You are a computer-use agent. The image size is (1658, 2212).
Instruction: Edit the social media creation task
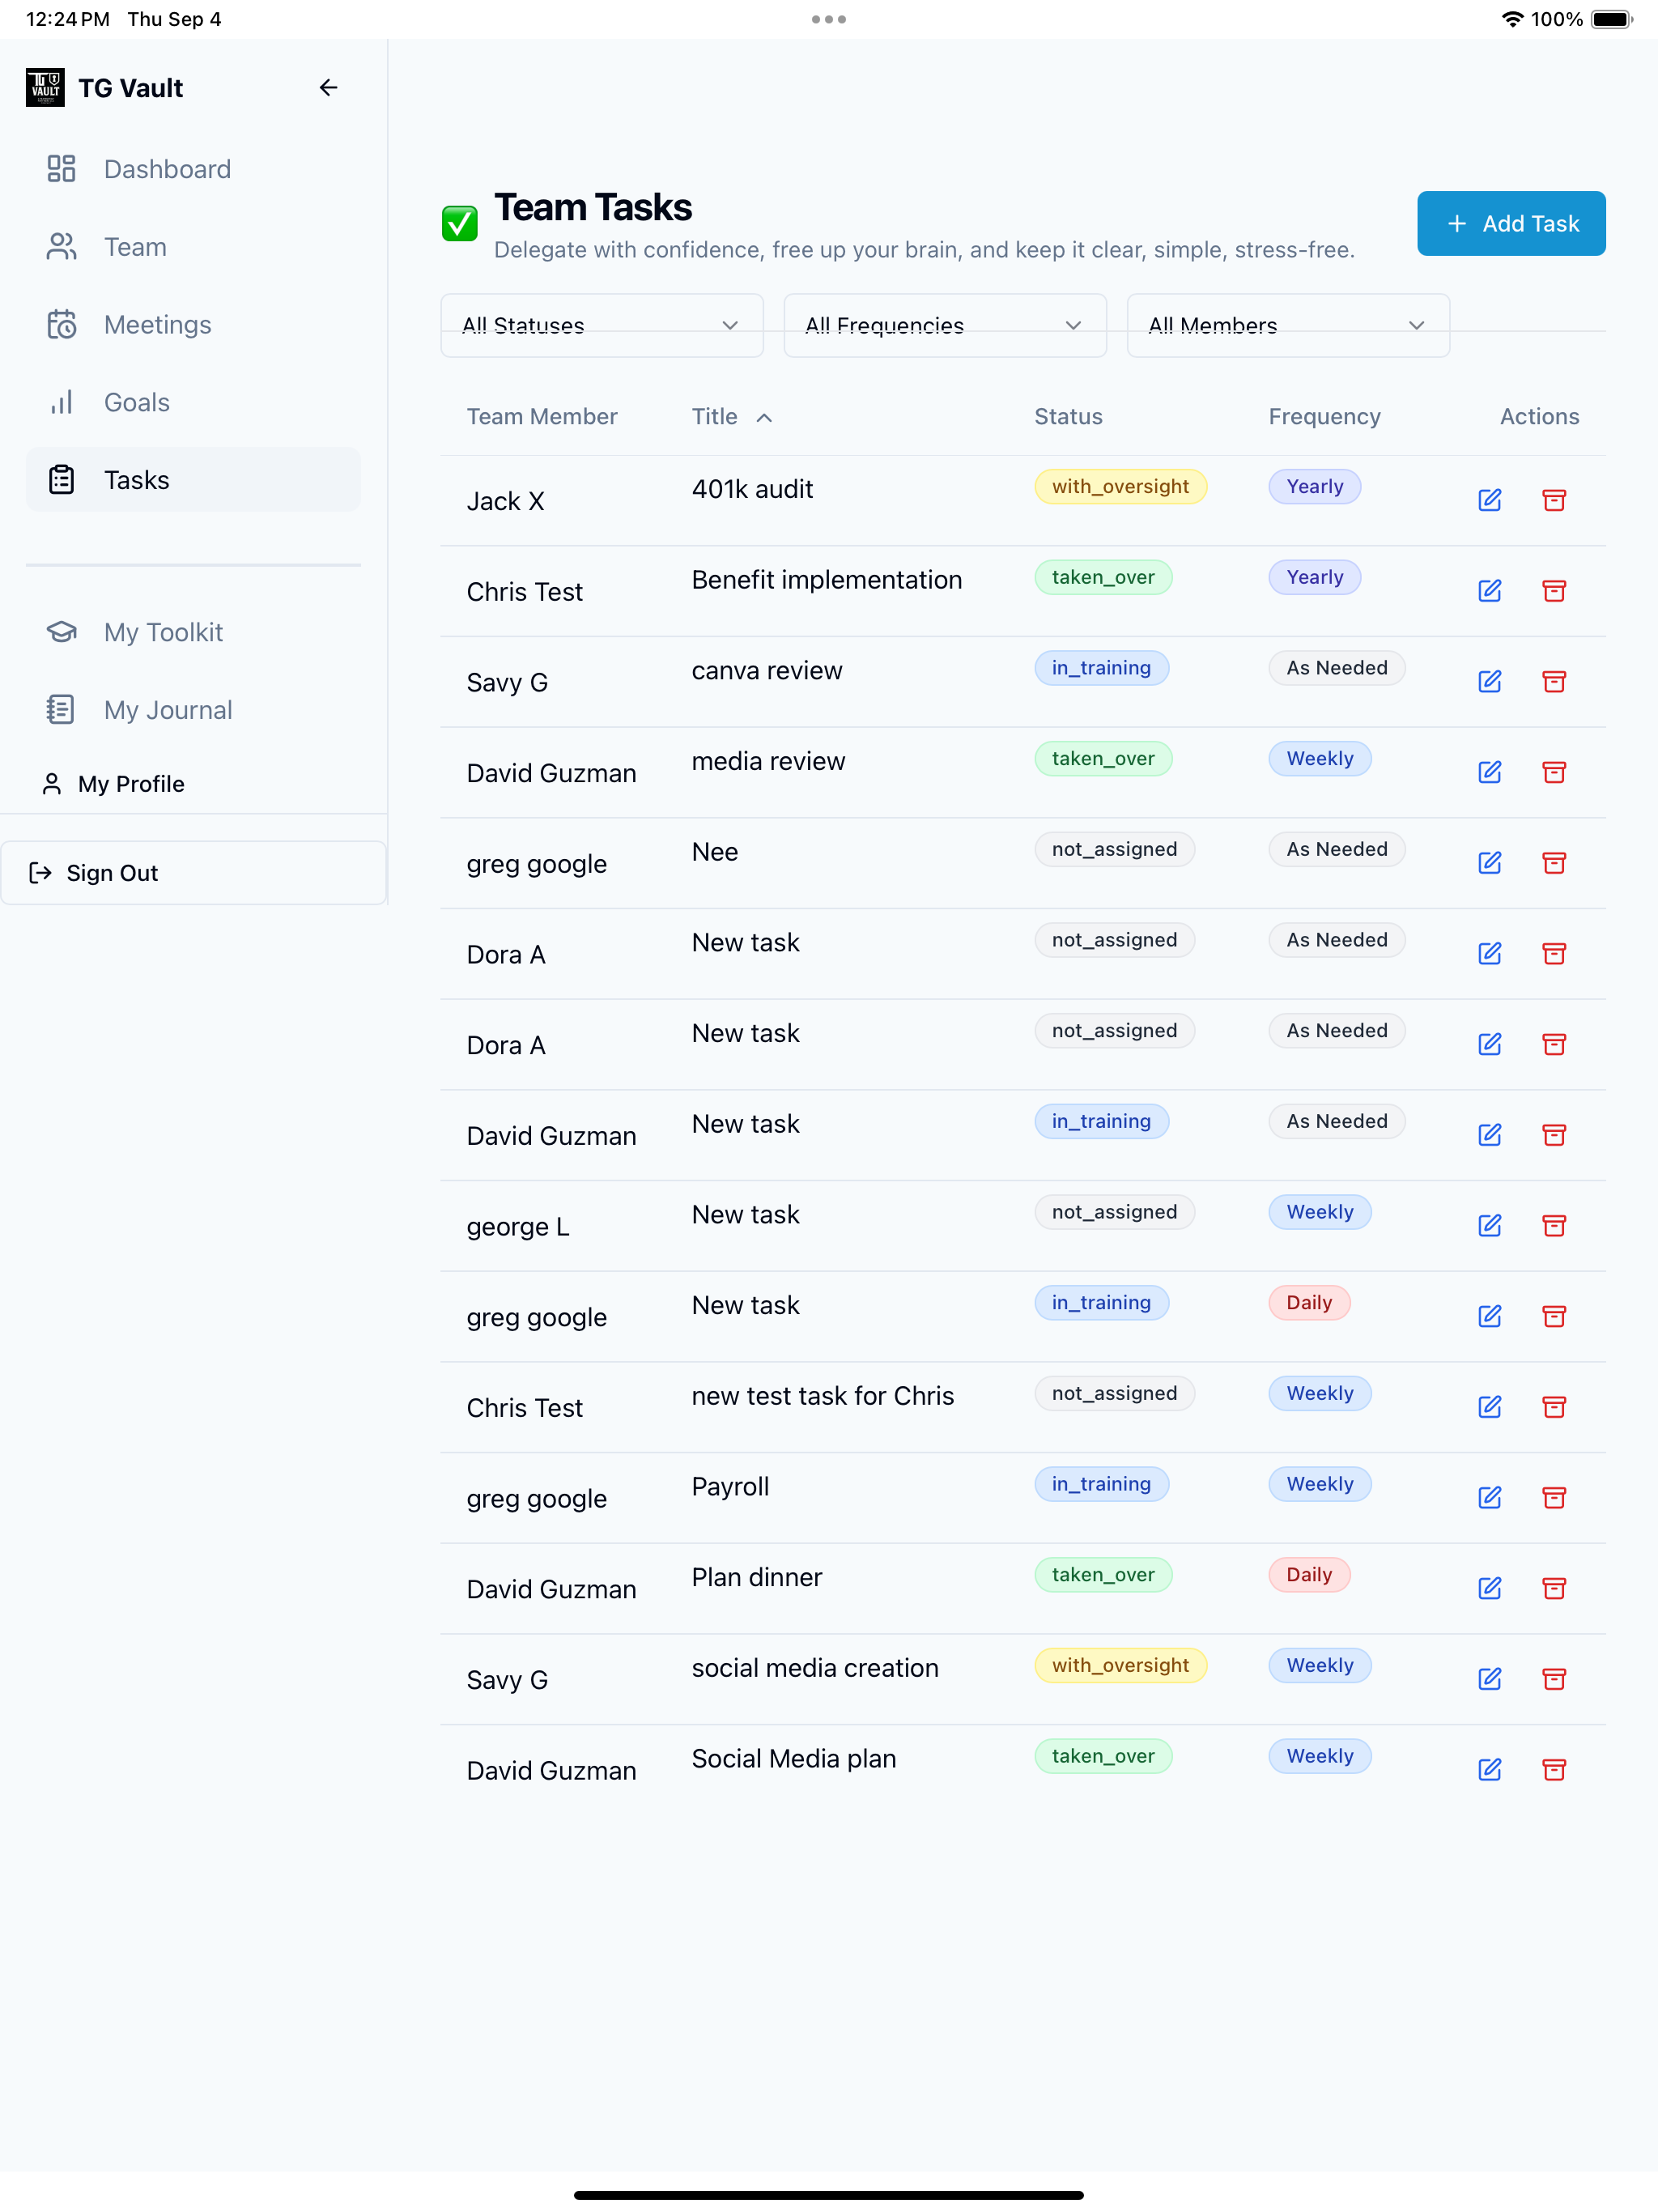[x=1490, y=1679]
